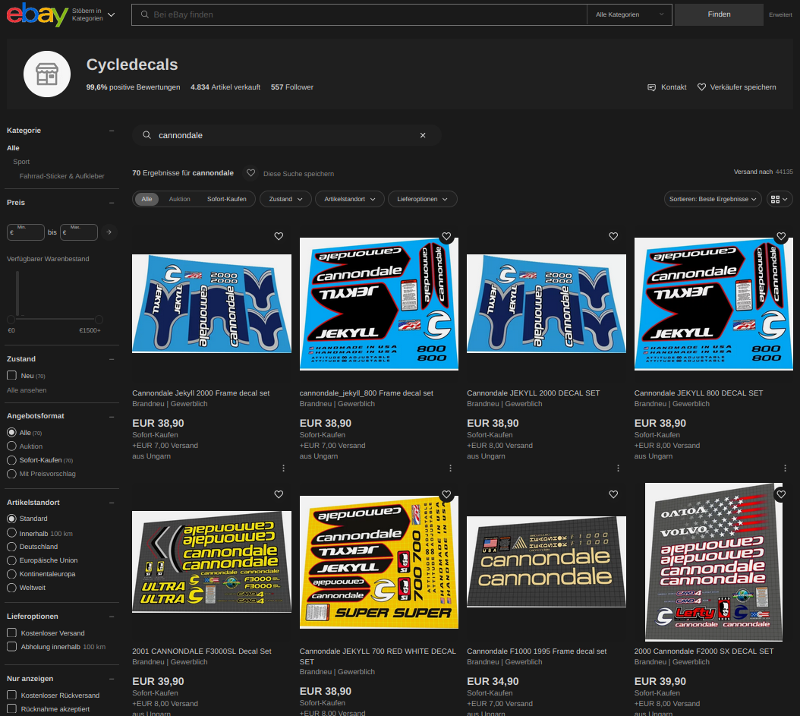This screenshot has height=716, width=800.
Task: Open the eBay home logo
Action: click(x=37, y=14)
